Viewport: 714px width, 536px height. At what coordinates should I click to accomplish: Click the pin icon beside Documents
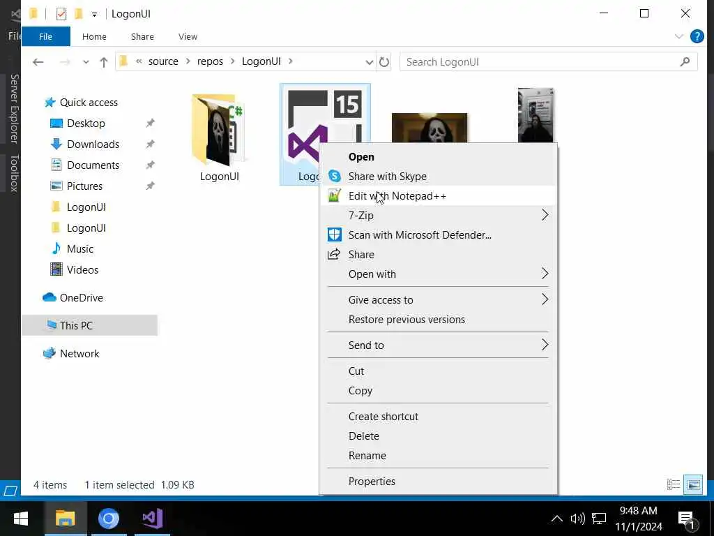coord(150,165)
